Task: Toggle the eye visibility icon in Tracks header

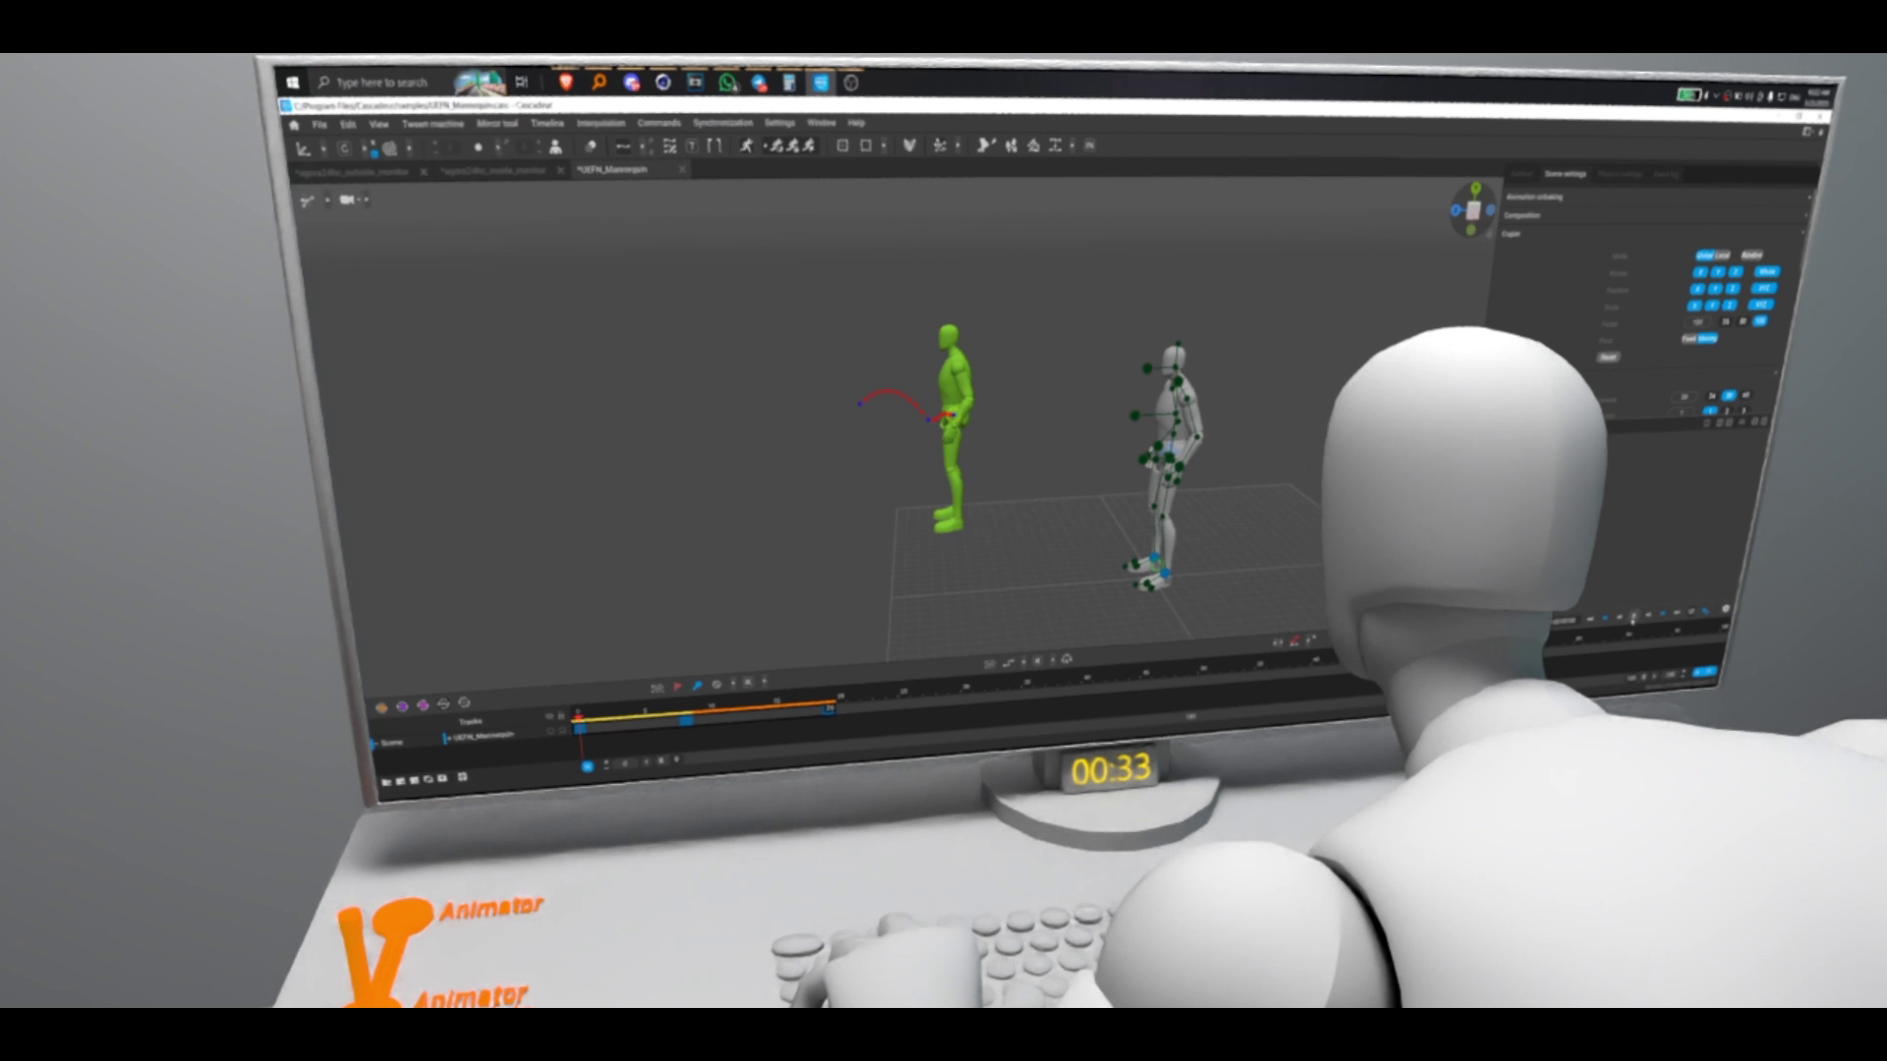Action: [x=548, y=716]
